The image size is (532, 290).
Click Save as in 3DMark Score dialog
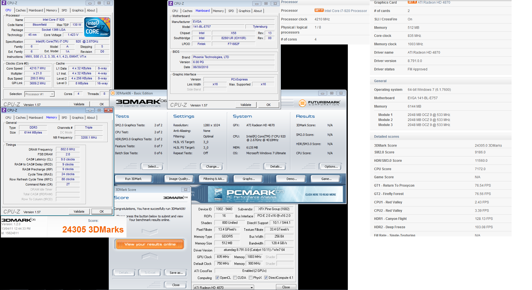pyautogui.click(x=176, y=273)
